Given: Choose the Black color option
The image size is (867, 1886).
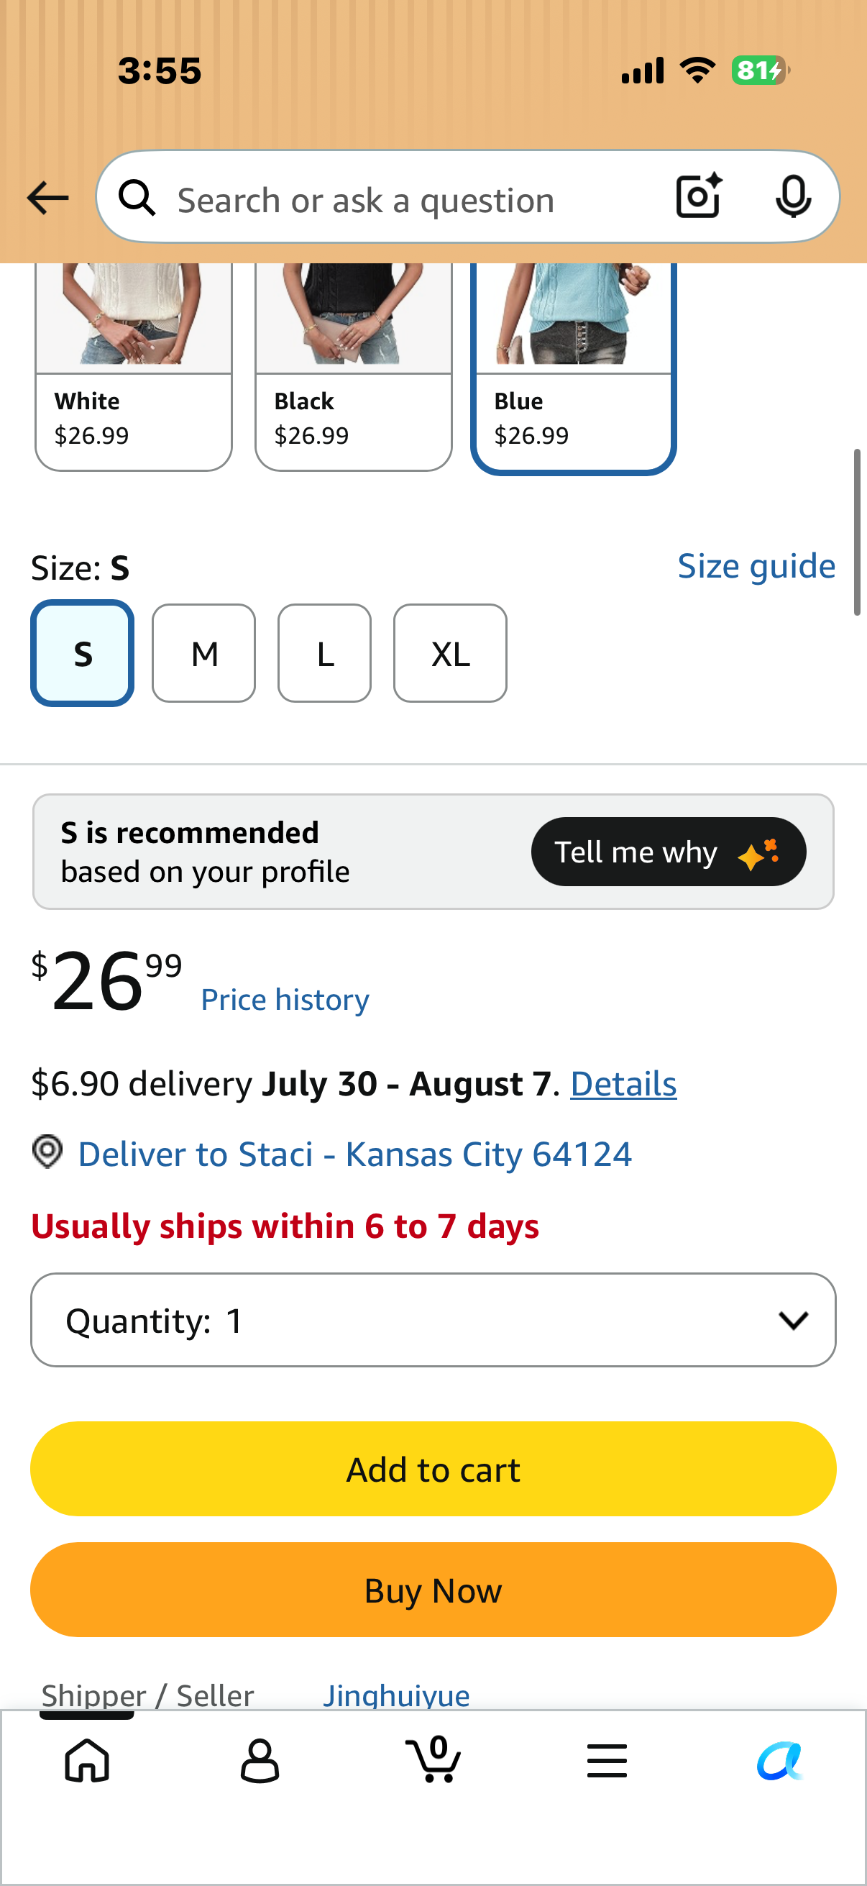Looking at the screenshot, I should pos(354,368).
